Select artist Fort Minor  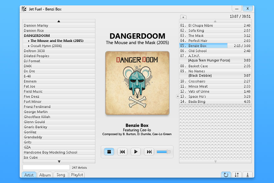[x=59, y=101]
